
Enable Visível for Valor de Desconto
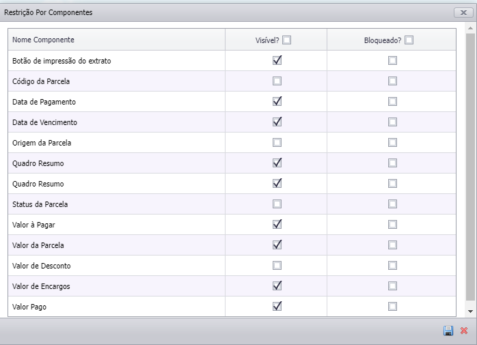[x=277, y=265]
